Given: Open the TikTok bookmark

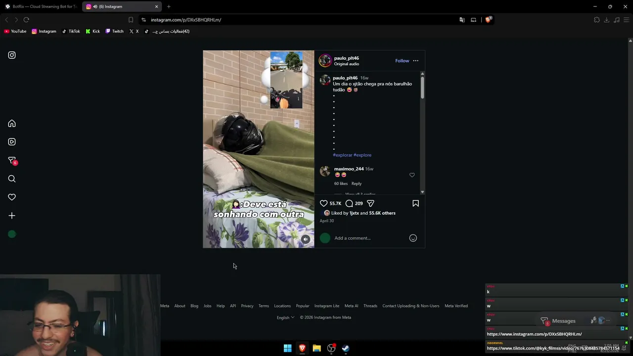Looking at the screenshot, I should [x=71, y=31].
